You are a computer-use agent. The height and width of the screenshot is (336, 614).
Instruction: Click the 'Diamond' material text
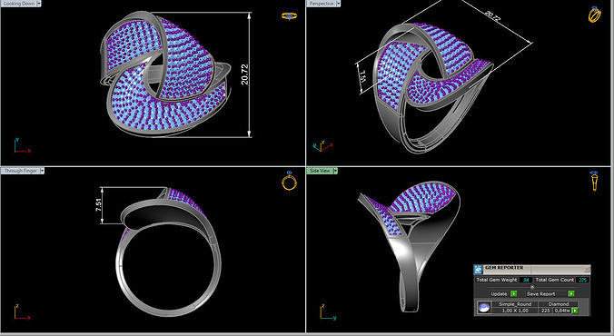tap(559, 304)
